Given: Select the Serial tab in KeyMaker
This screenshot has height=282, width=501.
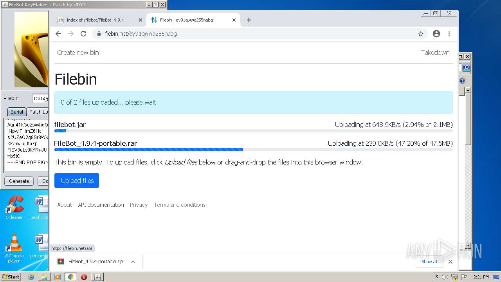Looking at the screenshot, I should click(x=16, y=112).
